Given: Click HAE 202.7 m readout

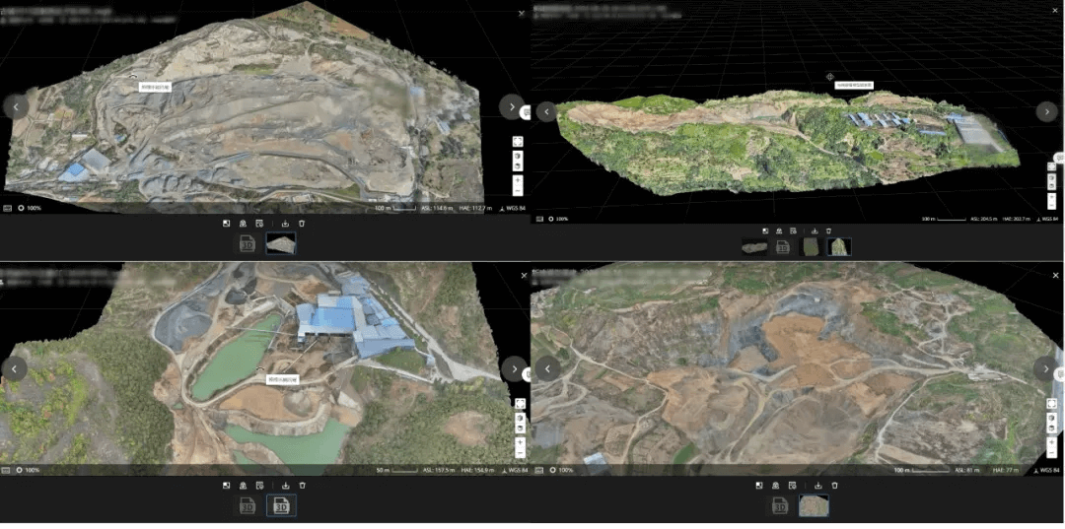Looking at the screenshot, I should point(1014,219).
